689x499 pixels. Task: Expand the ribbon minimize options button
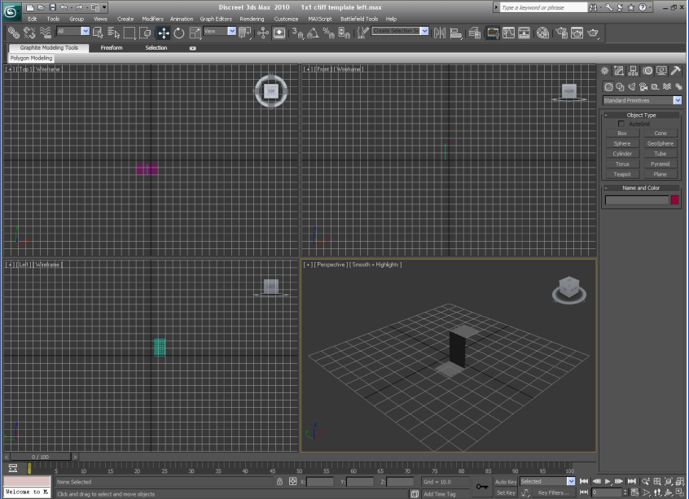click(x=192, y=48)
